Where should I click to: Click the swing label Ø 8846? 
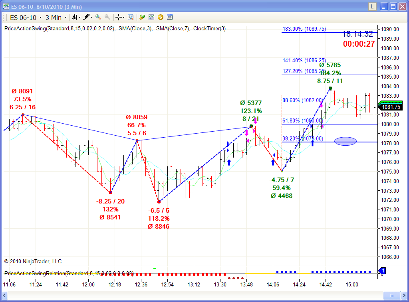point(159,227)
